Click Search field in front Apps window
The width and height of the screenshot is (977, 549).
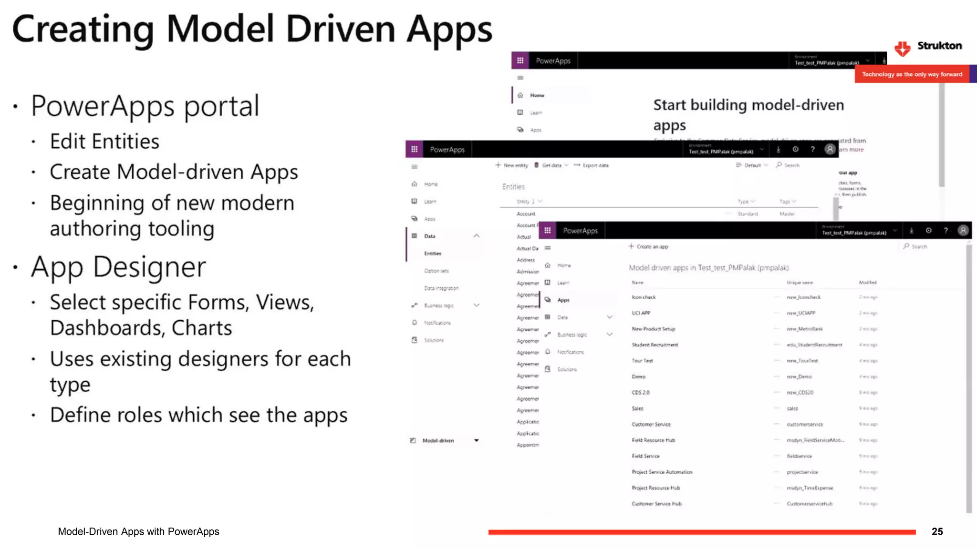(919, 247)
